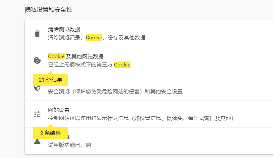This screenshot has width=273, height=158.
Task: Click 控制网站可以使用和显示什么信息 description
Action: [x=140, y=118]
